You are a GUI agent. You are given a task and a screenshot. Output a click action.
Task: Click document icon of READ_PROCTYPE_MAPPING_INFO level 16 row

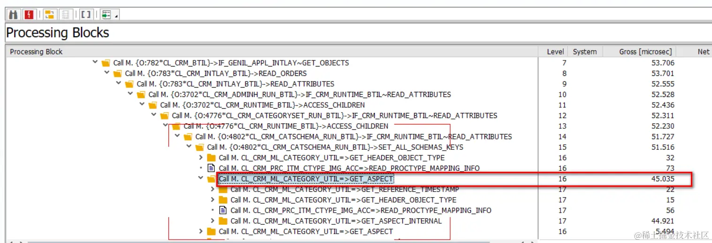(211, 168)
